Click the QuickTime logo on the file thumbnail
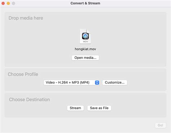The height and width of the screenshot is (133, 171). (85, 36)
